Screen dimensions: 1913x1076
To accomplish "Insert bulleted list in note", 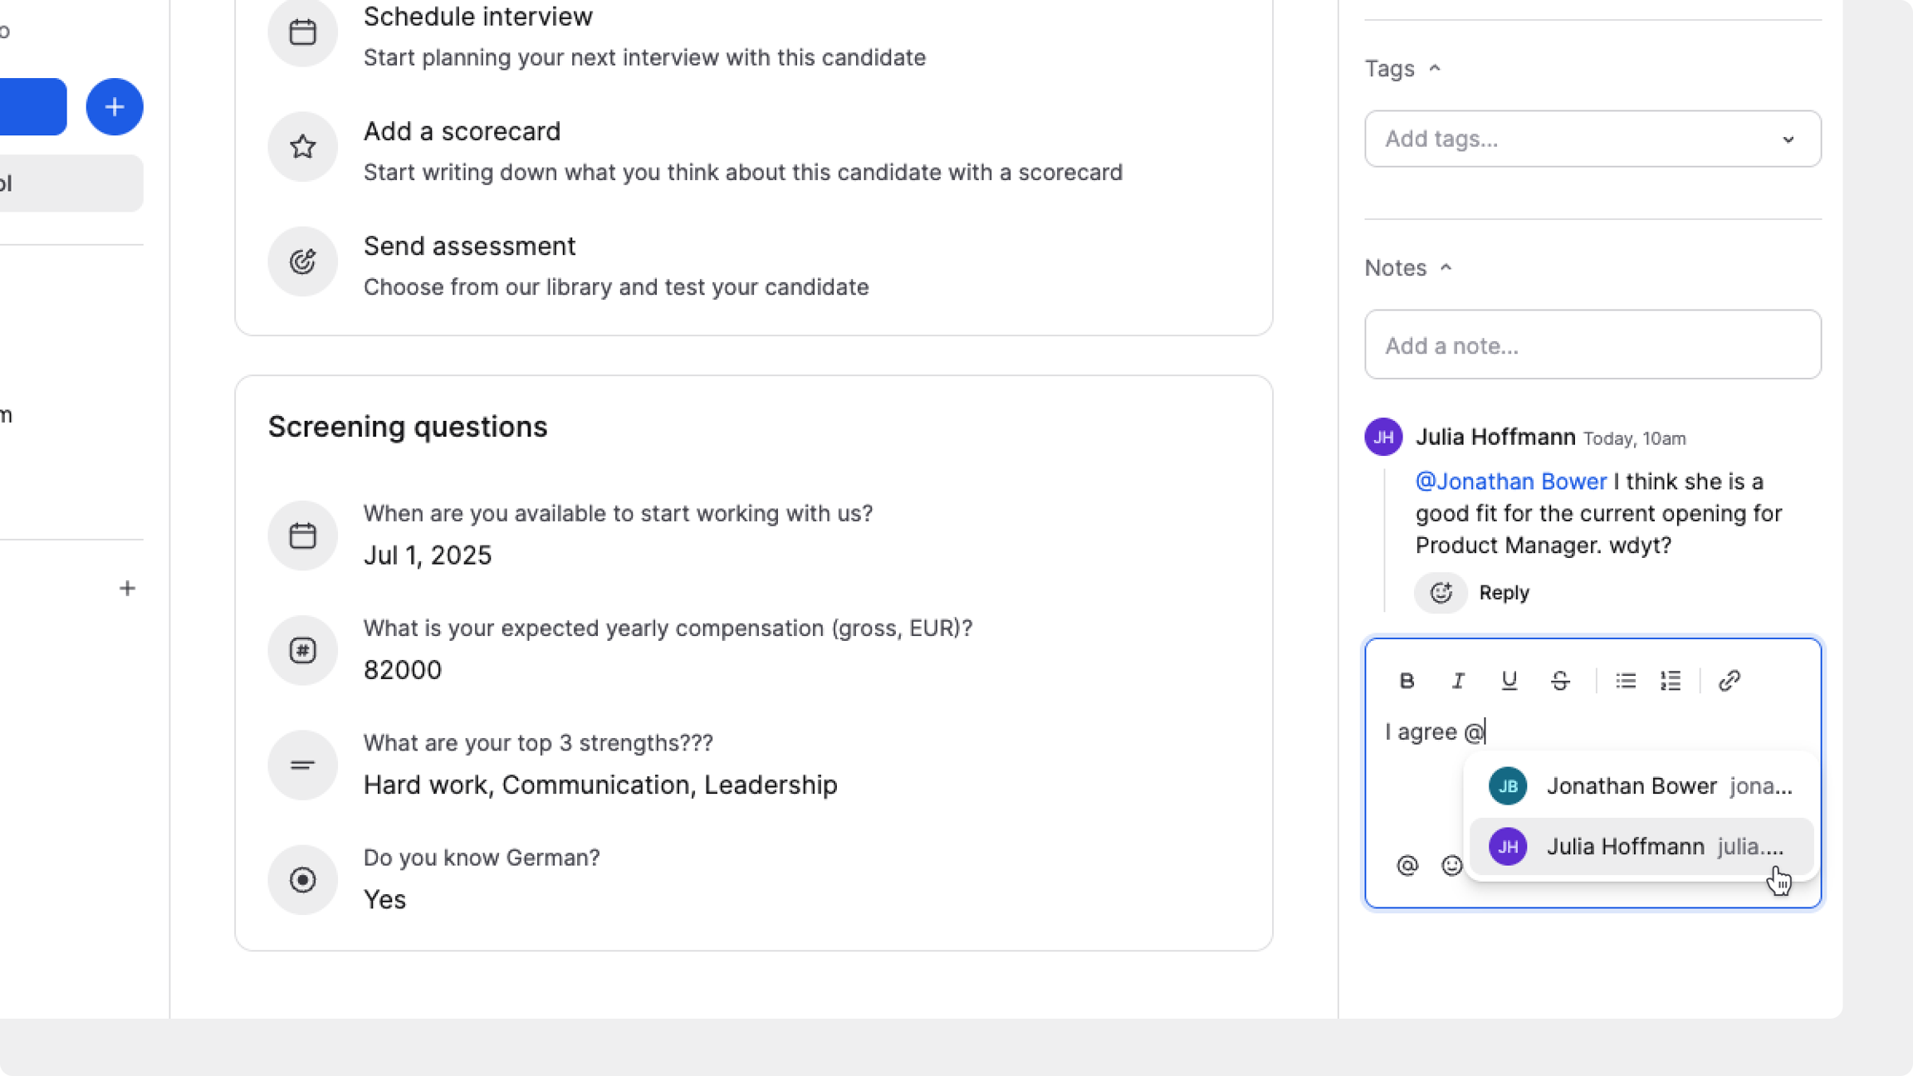I will [x=1625, y=681].
